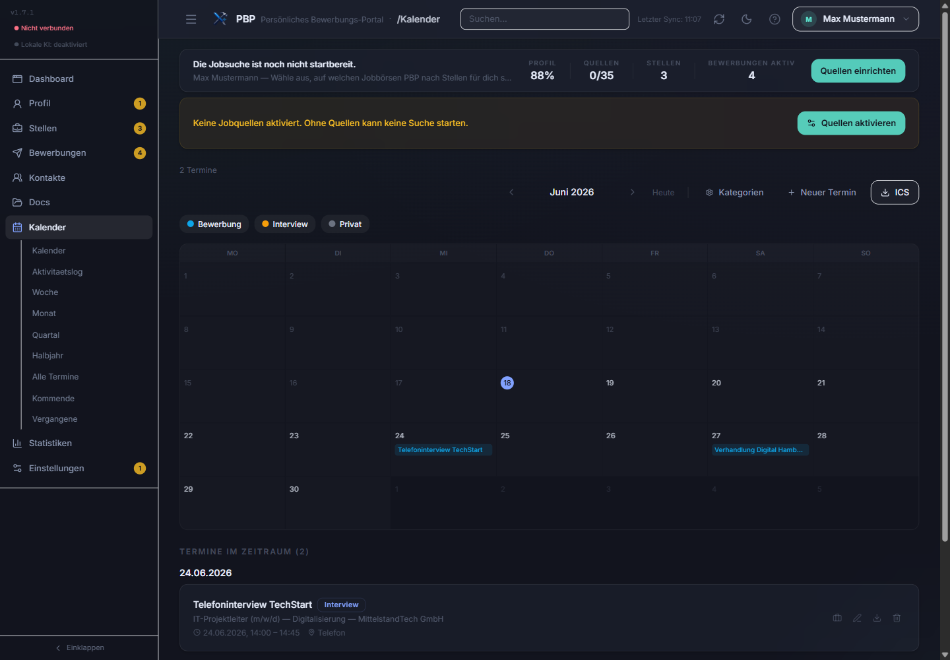Select Alle Termine in the submenu
This screenshot has width=950, height=660.
[55, 377]
